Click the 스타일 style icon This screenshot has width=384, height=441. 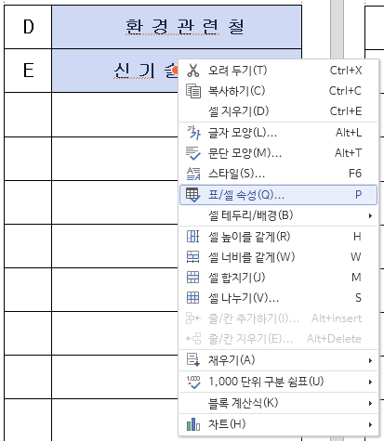[x=193, y=174]
